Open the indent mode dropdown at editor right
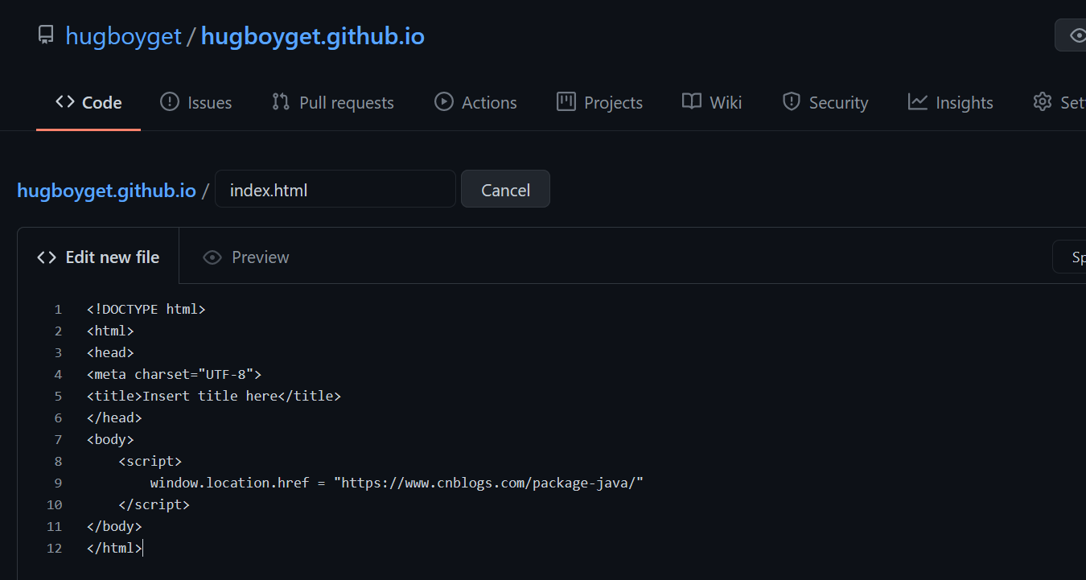Screen dimensions: 1086x580 [1069, 257]
